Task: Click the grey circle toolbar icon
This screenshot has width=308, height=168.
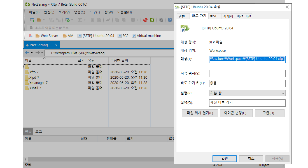Action: click(x=133, y=20)
